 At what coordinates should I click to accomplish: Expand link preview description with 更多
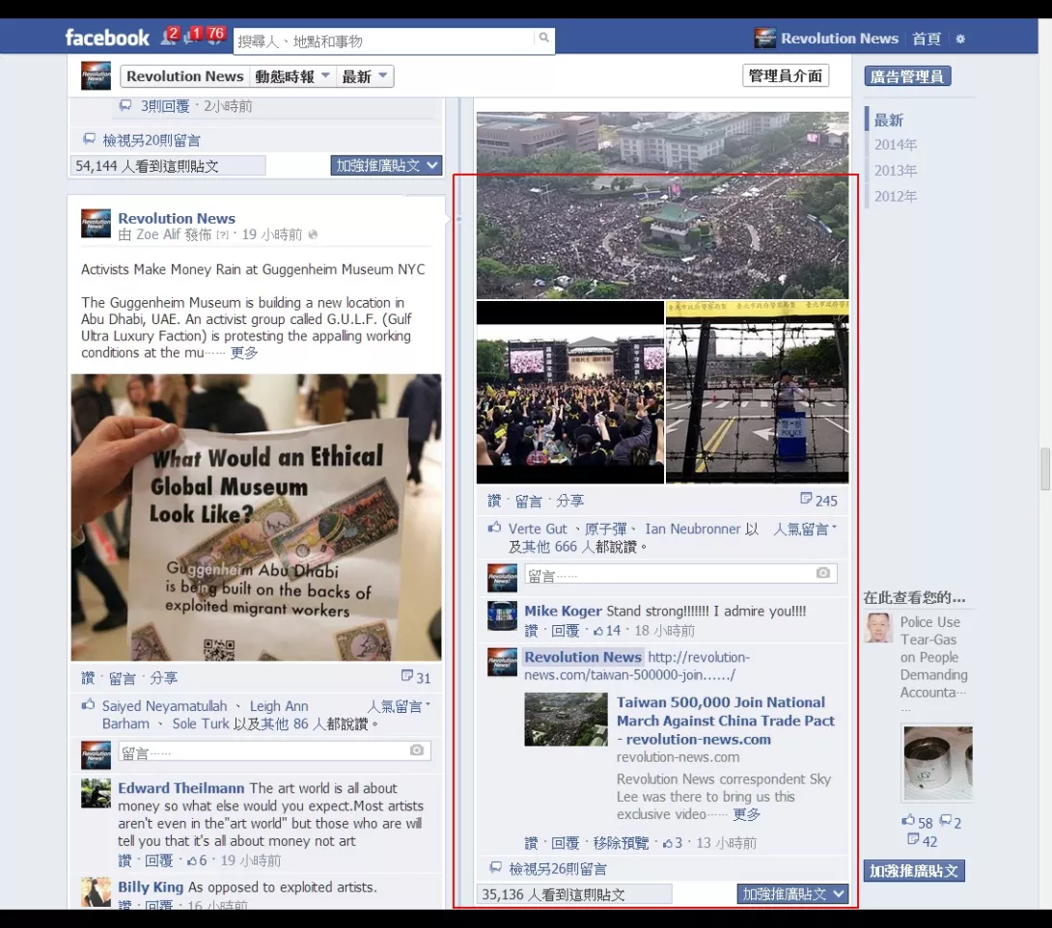(747, 814)
